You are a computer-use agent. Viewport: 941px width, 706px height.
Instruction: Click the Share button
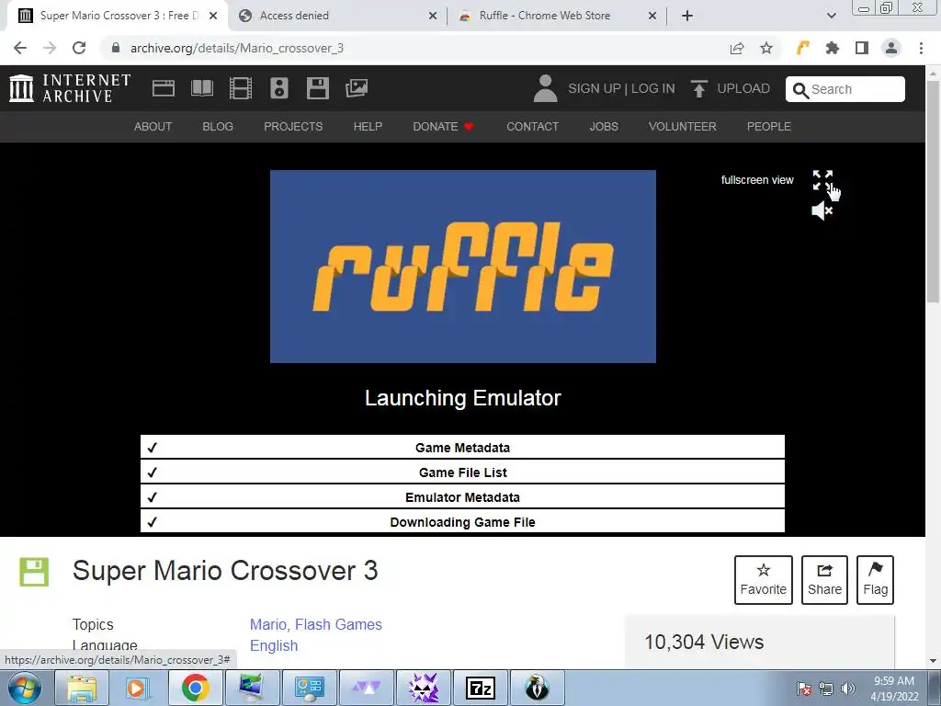(824, 580)
